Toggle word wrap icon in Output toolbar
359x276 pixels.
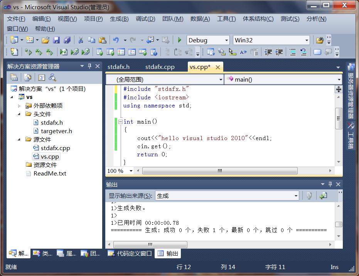tap(323, 196)
